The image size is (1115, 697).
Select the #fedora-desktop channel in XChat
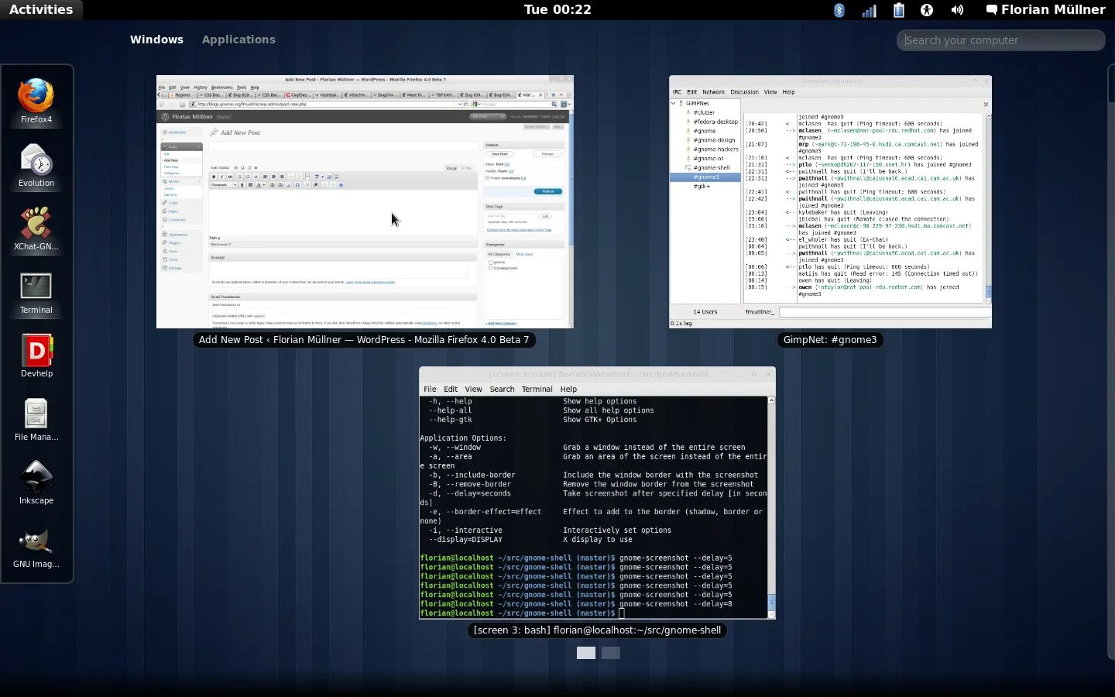pos(715,122)
